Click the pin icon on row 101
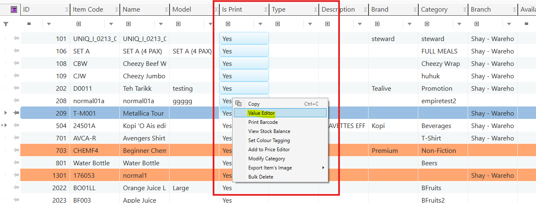The height and width of the screenshot is (203, 536). [17, 39]
